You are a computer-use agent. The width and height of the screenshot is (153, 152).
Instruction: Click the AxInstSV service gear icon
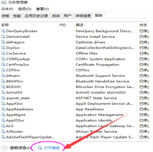3,92
